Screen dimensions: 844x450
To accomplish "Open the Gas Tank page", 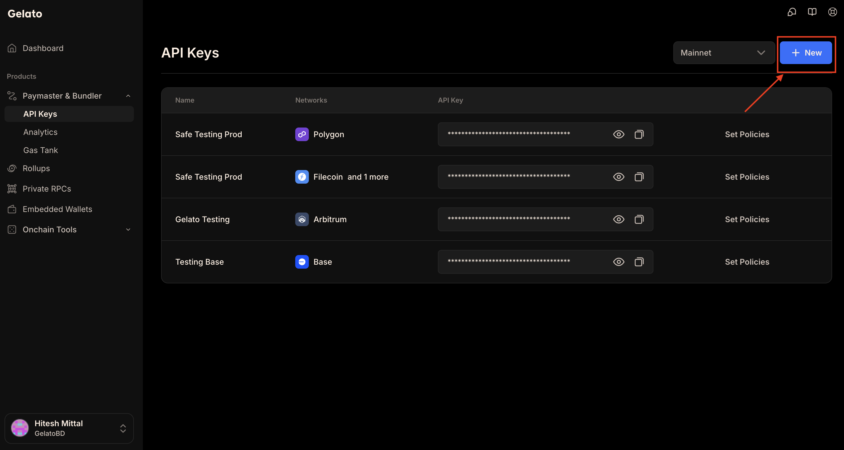I will pyautogui.click(x=40, y=150).
